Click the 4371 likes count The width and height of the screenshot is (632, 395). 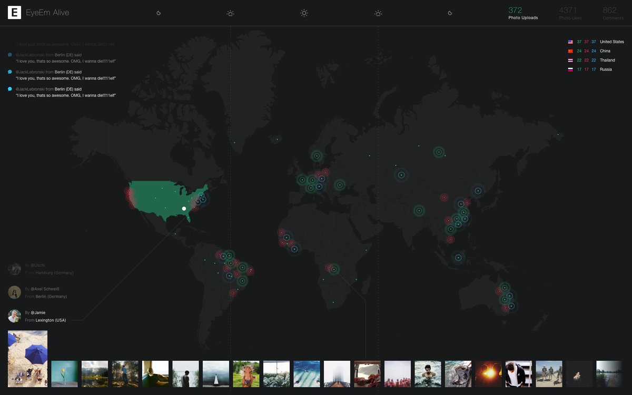568,10
